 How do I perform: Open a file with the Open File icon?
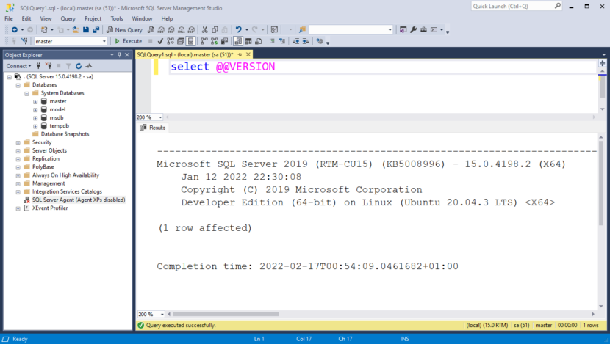click(76, 29)
